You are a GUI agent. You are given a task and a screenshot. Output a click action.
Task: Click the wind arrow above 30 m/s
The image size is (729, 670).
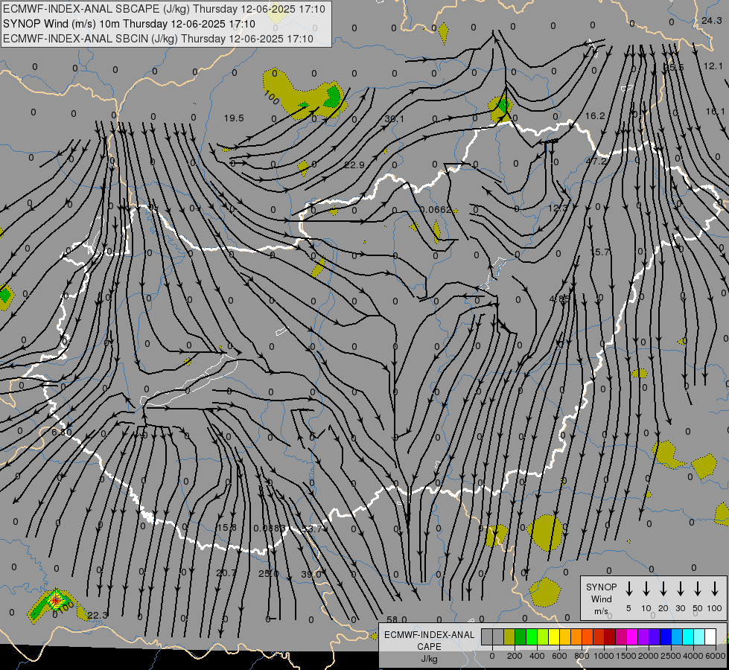coord(680,589)
